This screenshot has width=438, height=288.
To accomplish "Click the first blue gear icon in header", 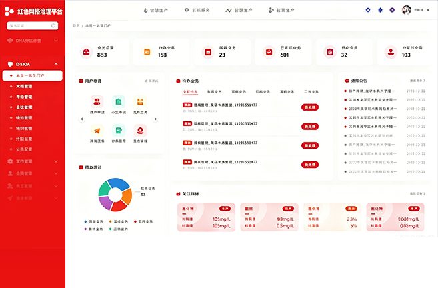I will coord(368,10).
